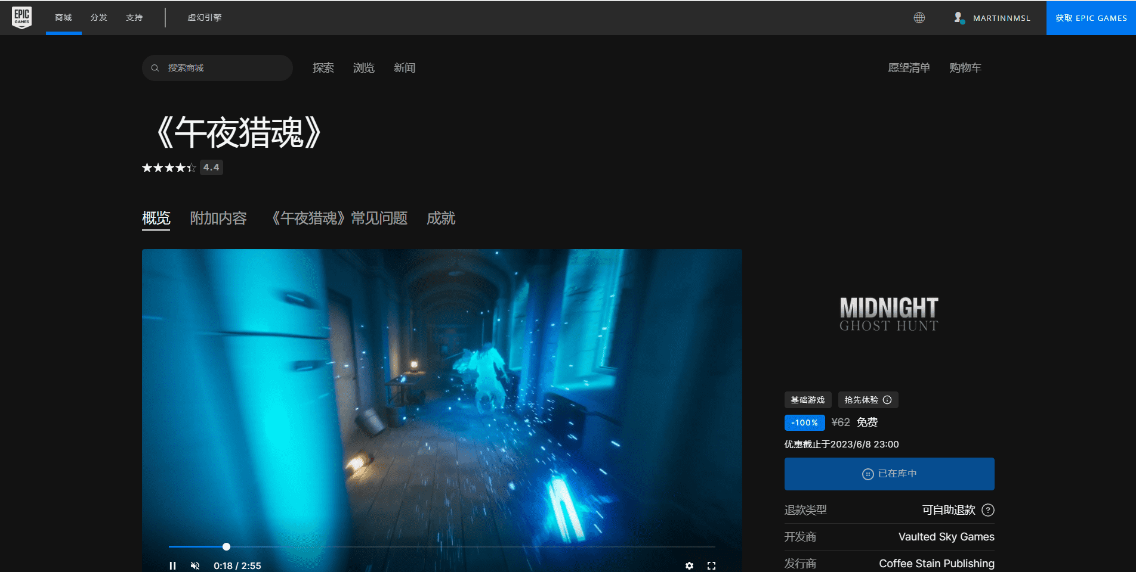Click the 《午夜猎魂》 game title
Viewport: 1136px width, 572px height.
click(239, 132)
